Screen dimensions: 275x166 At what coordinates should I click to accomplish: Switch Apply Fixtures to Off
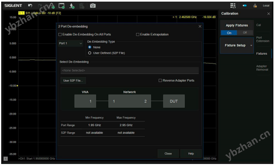click(245, 33)
